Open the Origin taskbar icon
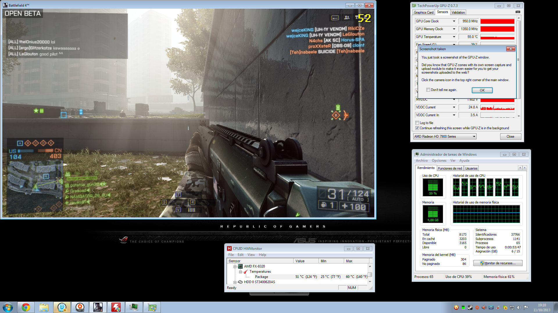Viewport: 558px width, 313px height. [x=80, y=307]
